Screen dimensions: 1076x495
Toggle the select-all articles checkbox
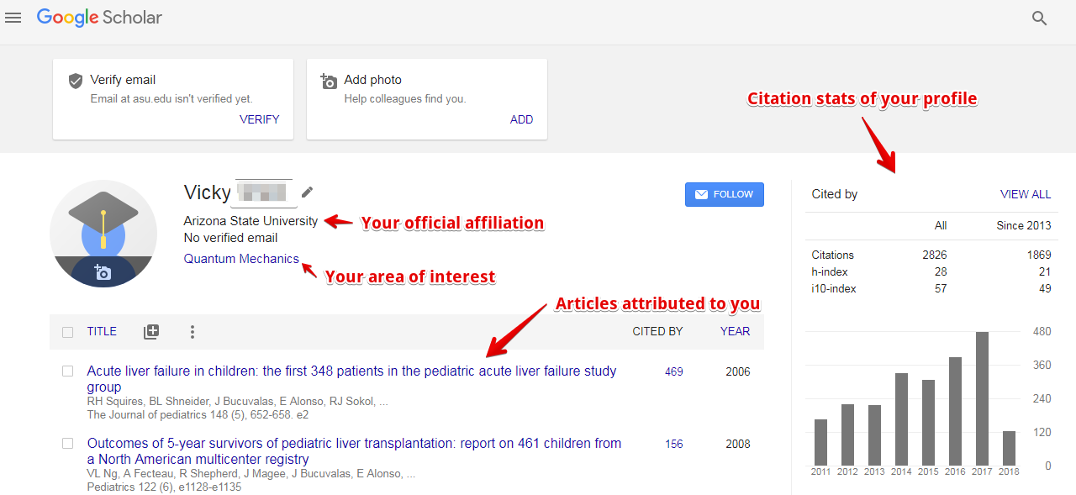click(67, 331)
